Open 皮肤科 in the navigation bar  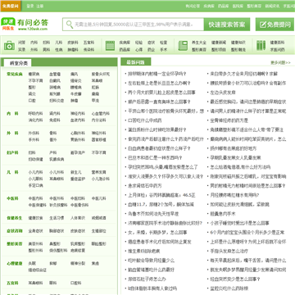[x=73, y=43]
